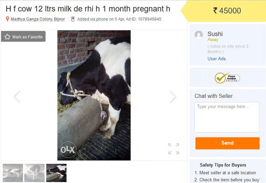Click Mark as Favorite button

[x=23, y=36]
